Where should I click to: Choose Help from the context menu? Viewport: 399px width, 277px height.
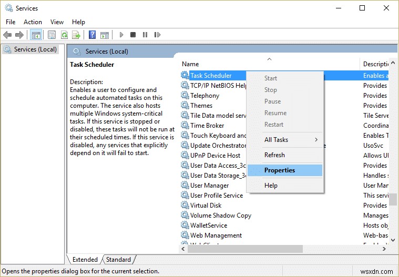click(285, 186)
